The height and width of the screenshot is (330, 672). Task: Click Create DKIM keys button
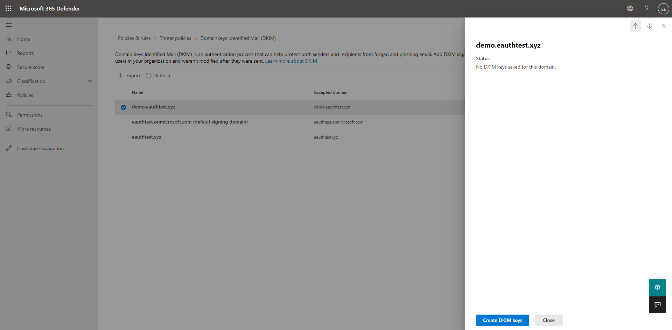(x=503, y=320)
